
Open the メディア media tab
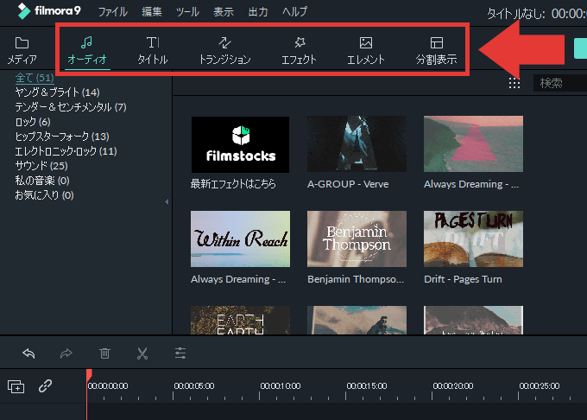point(22,51)
